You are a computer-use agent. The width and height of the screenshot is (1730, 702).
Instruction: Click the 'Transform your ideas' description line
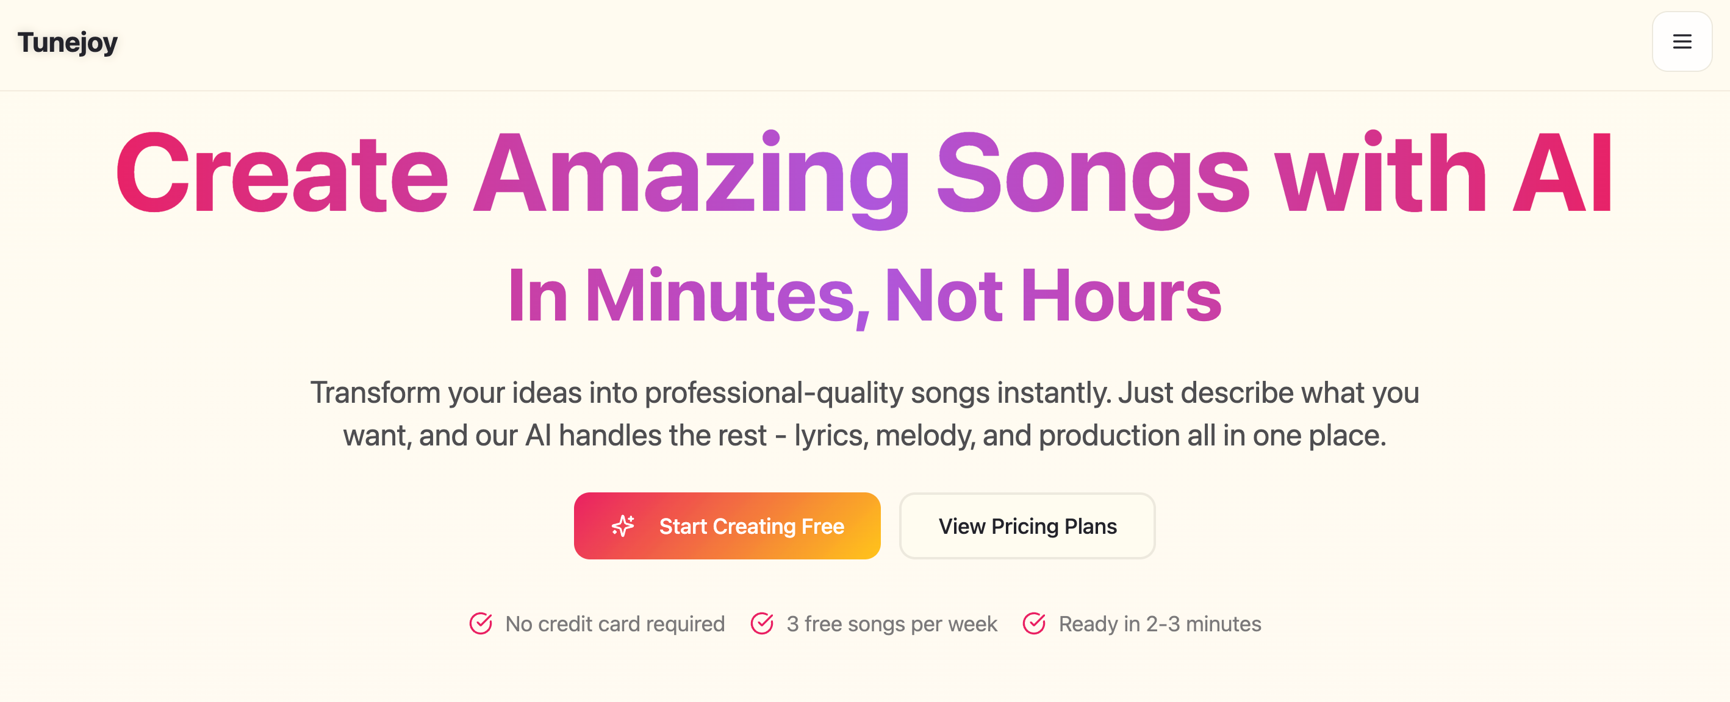tap(864, 392)
